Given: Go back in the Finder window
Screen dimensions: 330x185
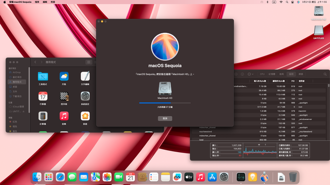Looking at the screenshot, I should click(x=35, y=62).
